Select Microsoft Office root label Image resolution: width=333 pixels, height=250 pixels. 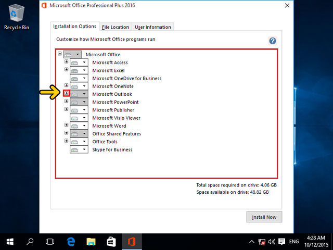pos(103,54)
